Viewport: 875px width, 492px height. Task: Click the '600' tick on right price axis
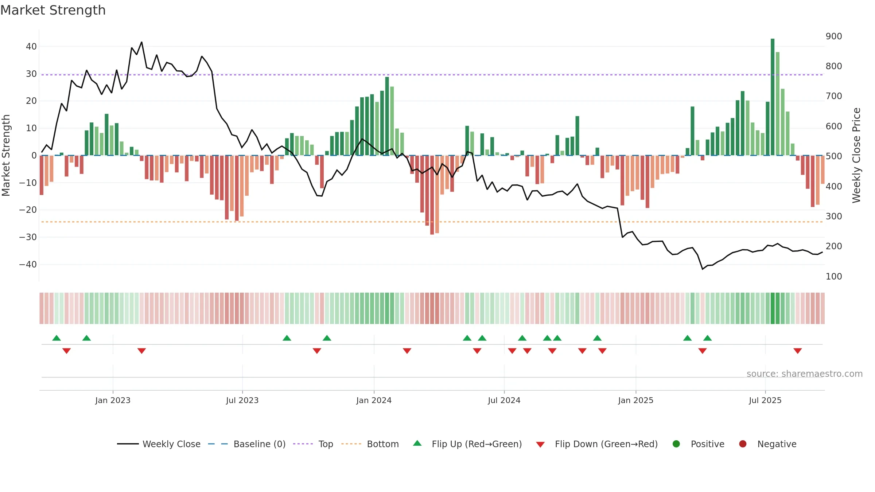(834, 126)
